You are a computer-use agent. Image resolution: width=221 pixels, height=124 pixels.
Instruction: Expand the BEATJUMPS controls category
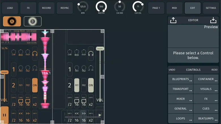pos(206,119)
